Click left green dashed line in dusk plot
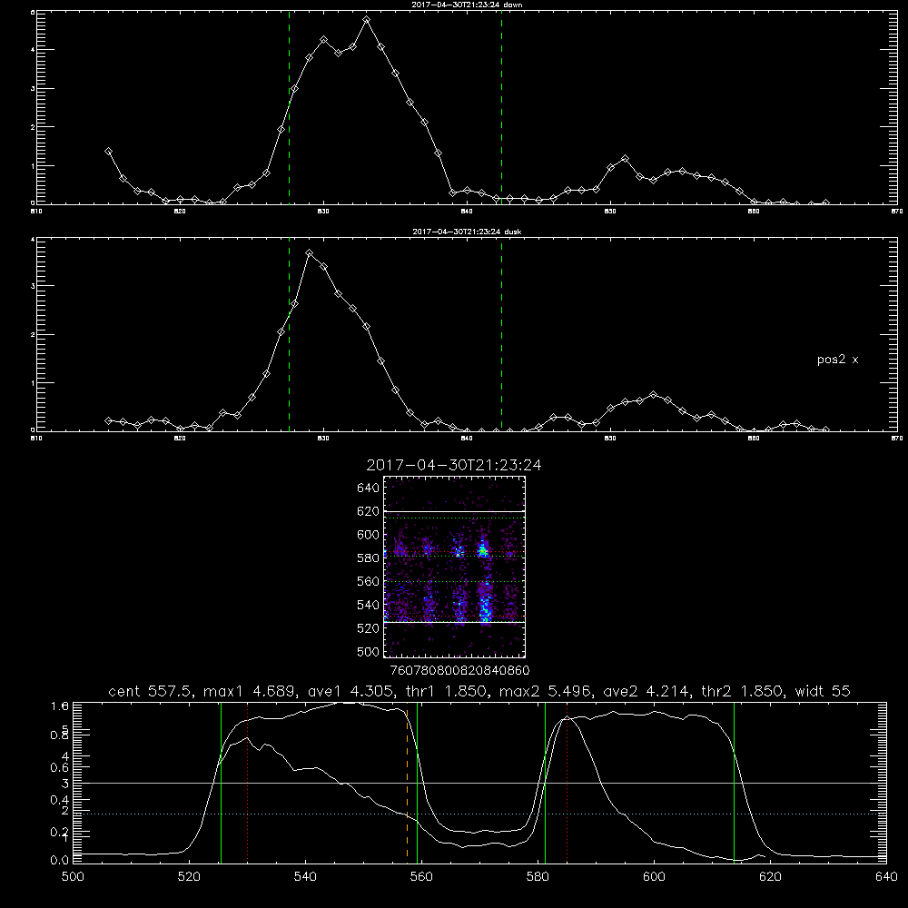The width and height of the screenshot is (908, 908). 289,335
